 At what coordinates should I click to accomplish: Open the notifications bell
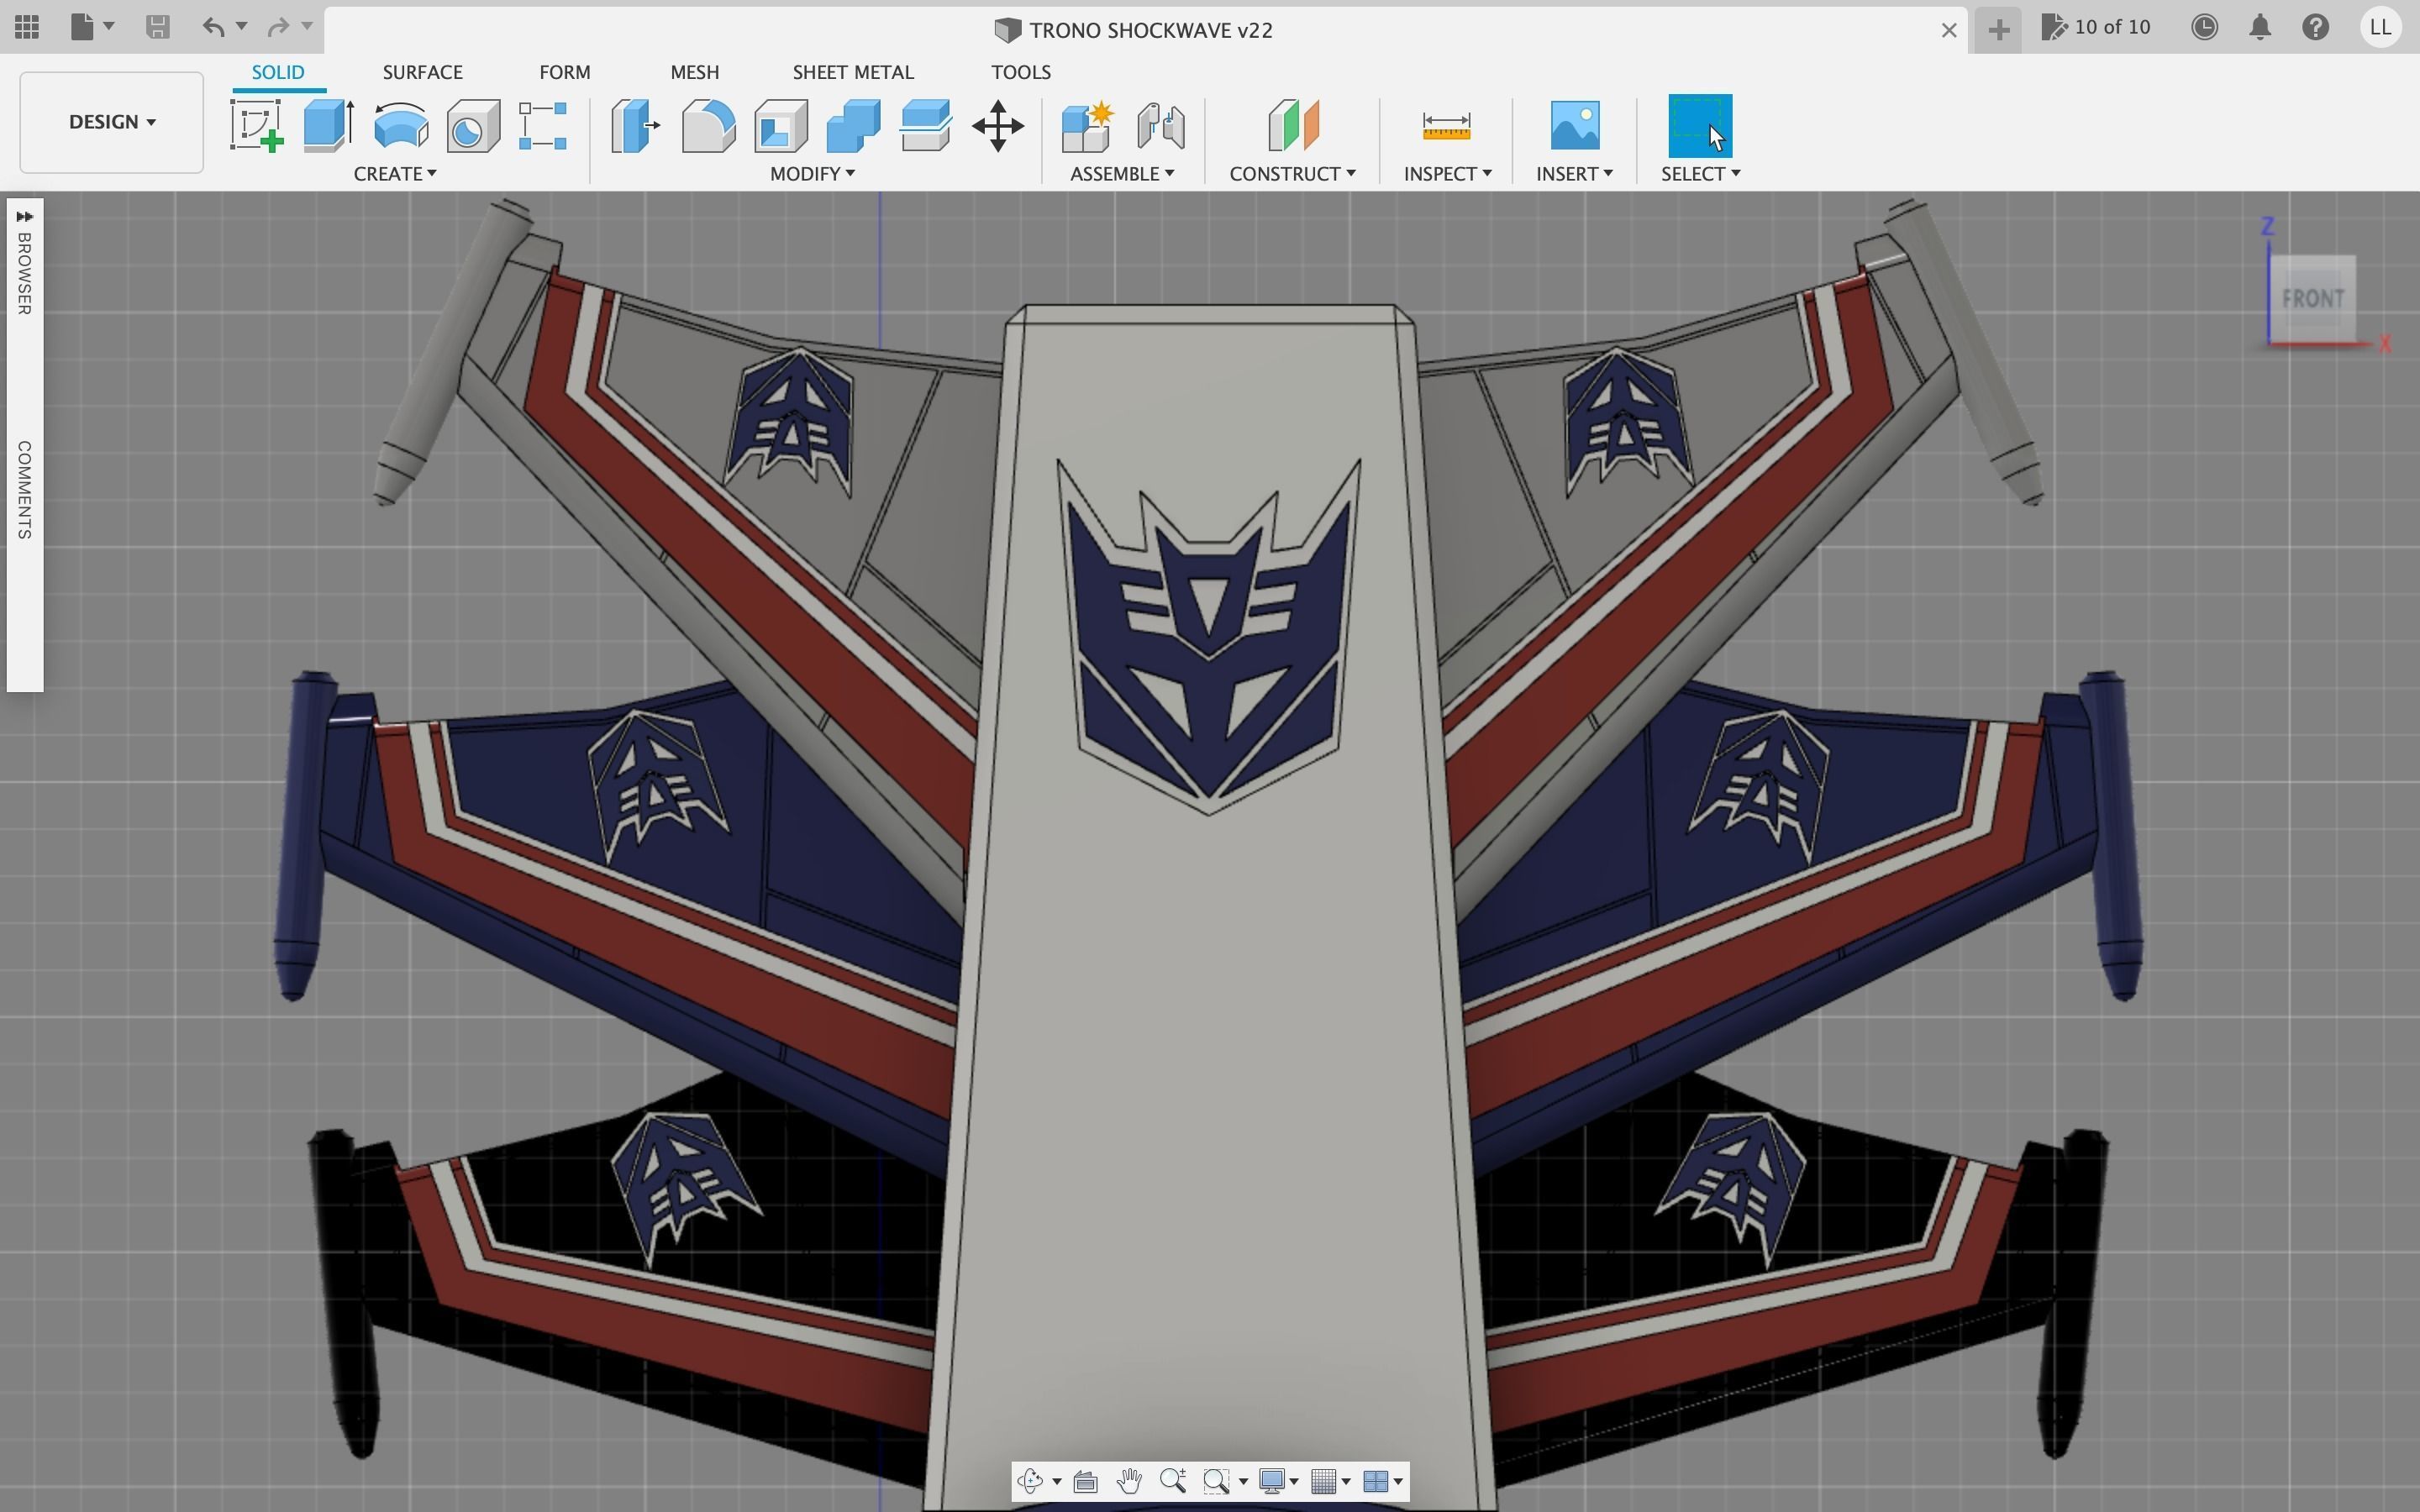(2260, 27)
